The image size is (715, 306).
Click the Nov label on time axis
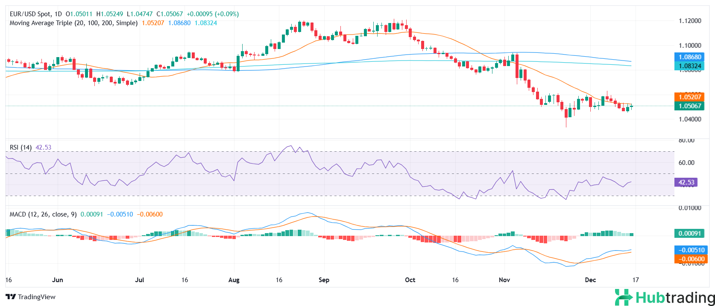pos(504,280)
